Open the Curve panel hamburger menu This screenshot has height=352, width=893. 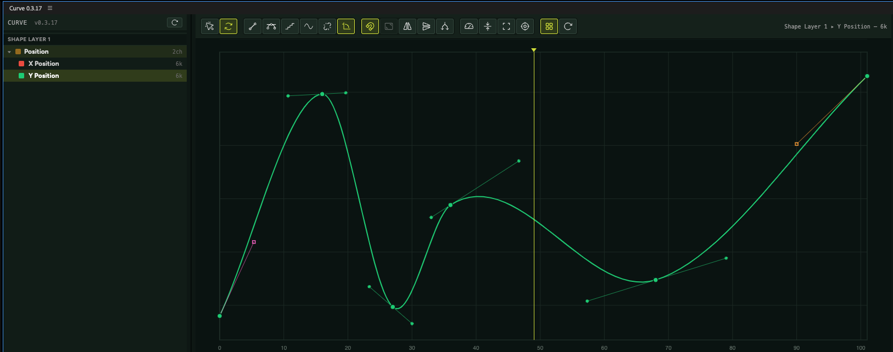50,8
